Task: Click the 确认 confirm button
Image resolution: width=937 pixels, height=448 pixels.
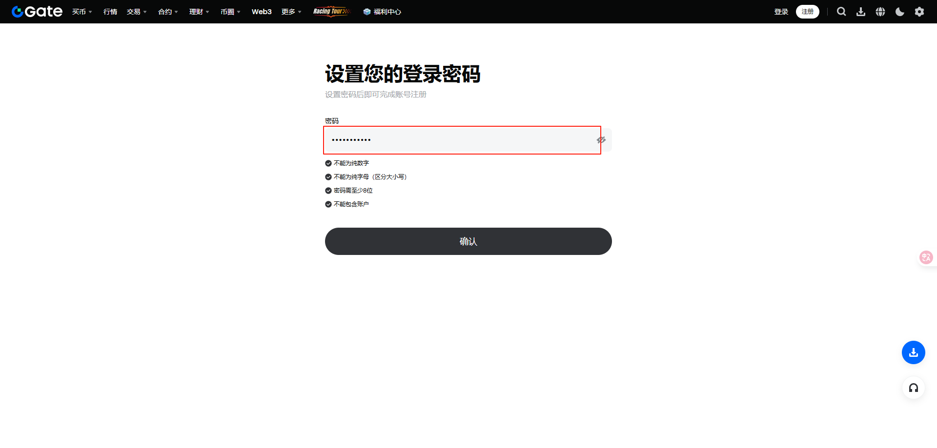Action: [468, 241]
